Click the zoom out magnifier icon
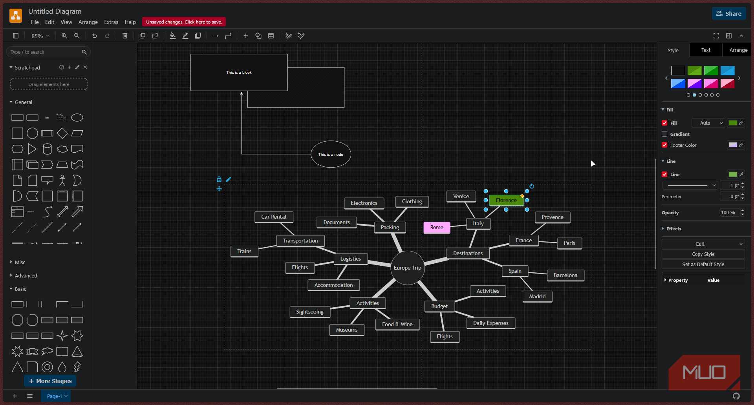 point(77,36)
